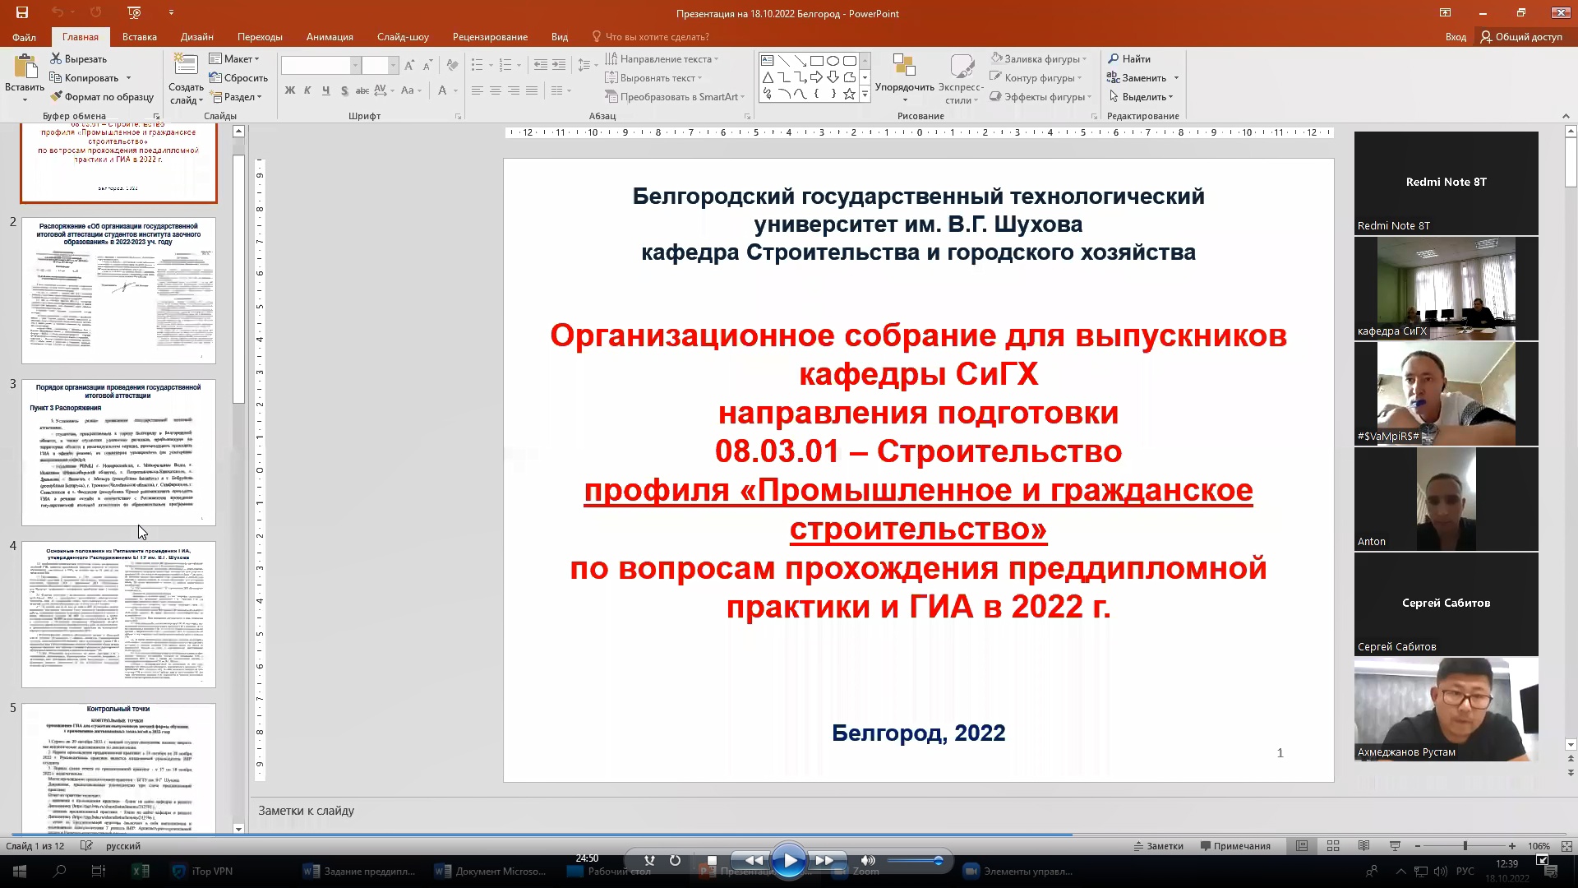Viewport: 1578px width, 888px height.
Task: Toggle italic (К) formatting
Action: [307, 90]
